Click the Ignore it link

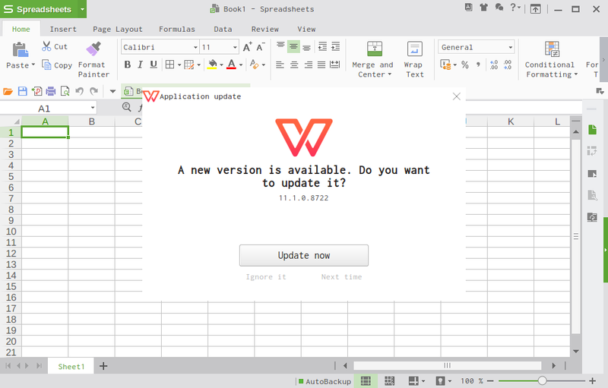click(x=265, y=277)
